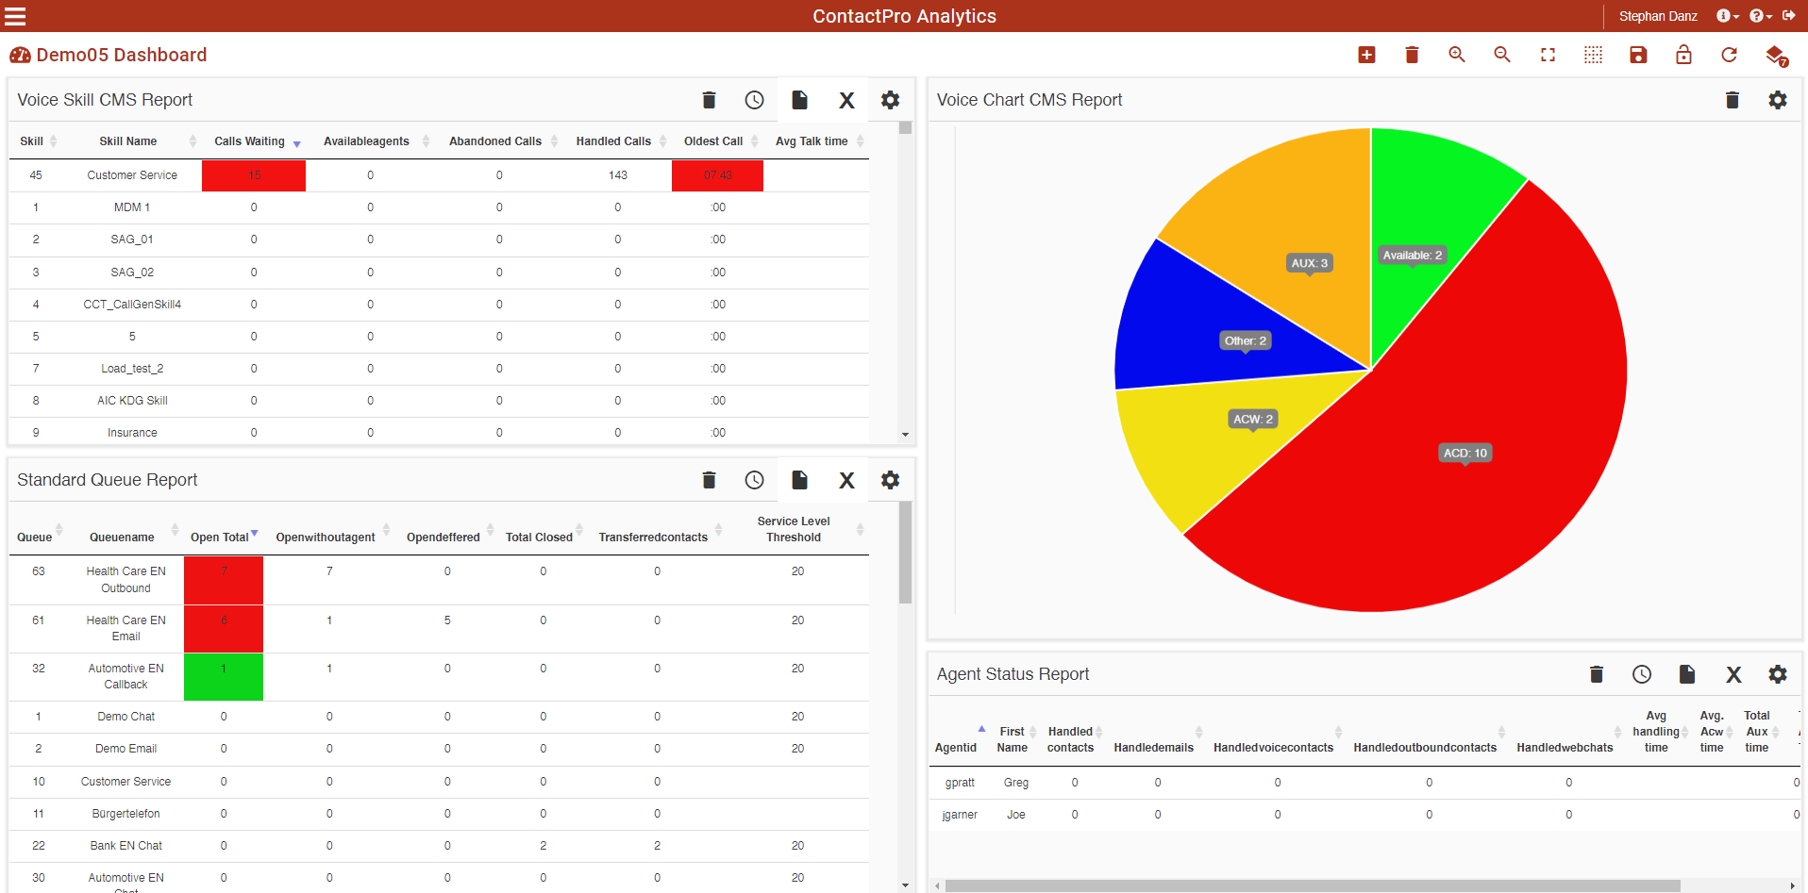Expand the info dropdown in header

[1727, 16]
